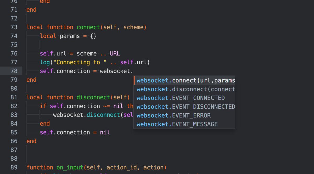Image resolution: width=314 pixels, height=174 pixels.
Task: Pick websocket.EVENT_CONNECTED from suggestions
Action: pyautogui.click(x=184, y=98)
